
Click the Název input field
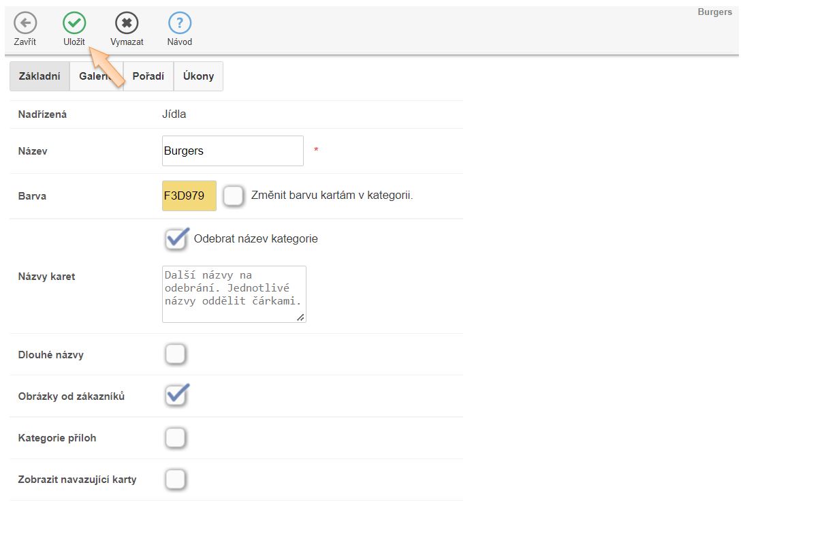pyautogui.click(x=232, y=151)
